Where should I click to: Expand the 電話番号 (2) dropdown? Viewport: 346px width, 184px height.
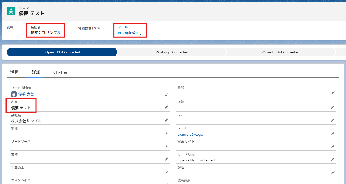[99, 28]
